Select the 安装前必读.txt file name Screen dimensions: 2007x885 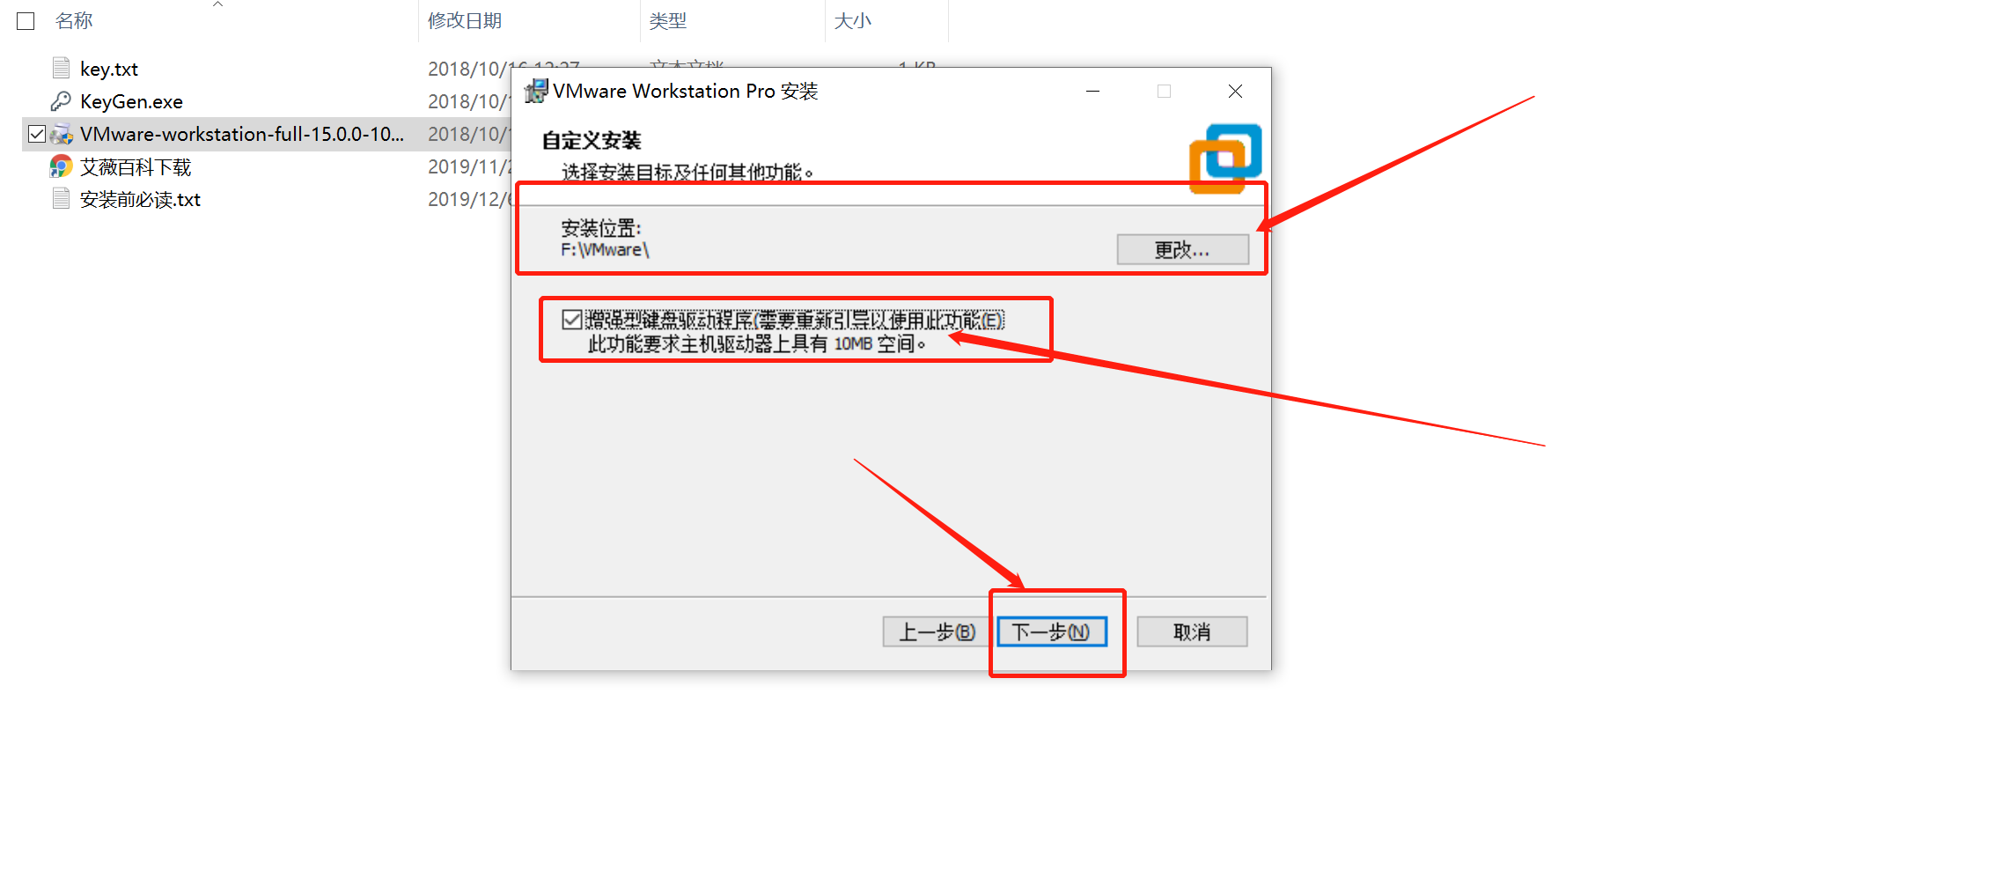pos(139,199)
